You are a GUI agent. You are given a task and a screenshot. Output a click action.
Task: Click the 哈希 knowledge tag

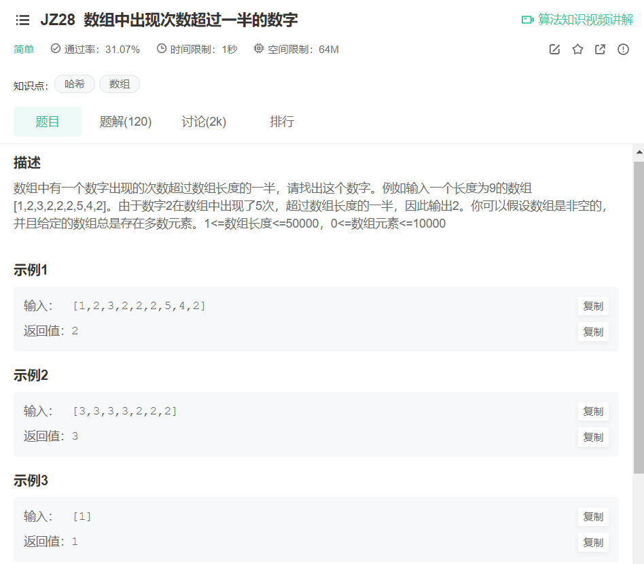click(74, 84)
